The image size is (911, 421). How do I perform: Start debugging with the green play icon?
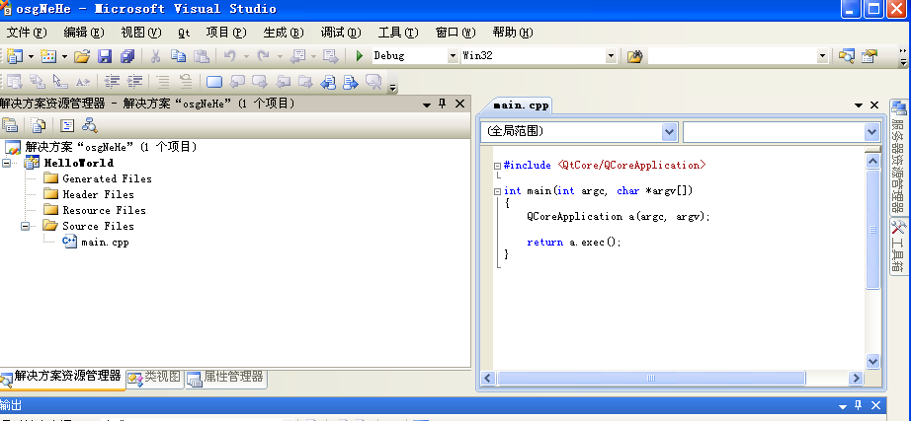[360, 56]
